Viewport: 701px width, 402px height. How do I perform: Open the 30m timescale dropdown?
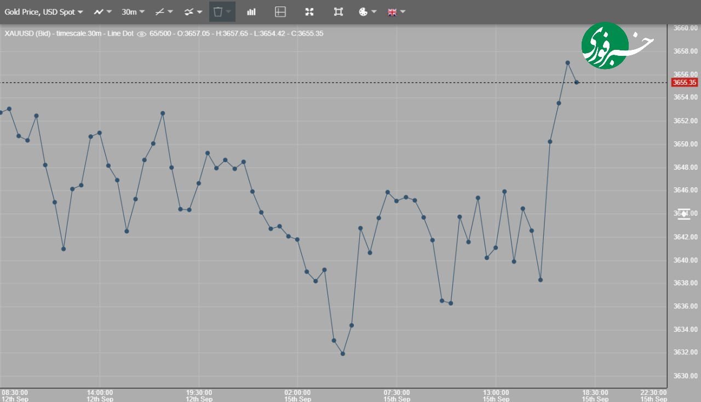(133, 12)
